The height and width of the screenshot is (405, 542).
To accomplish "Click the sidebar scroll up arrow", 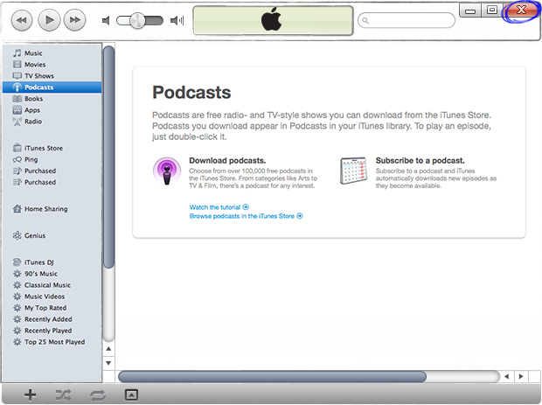I will (108, 349).
